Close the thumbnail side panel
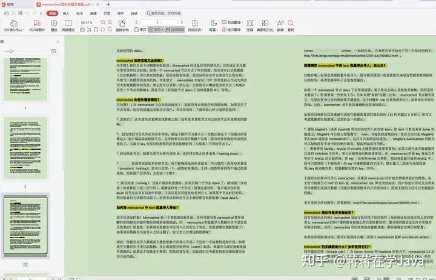Image resolution: width=436 pixels, height=280 pixels. pos(58,42)
